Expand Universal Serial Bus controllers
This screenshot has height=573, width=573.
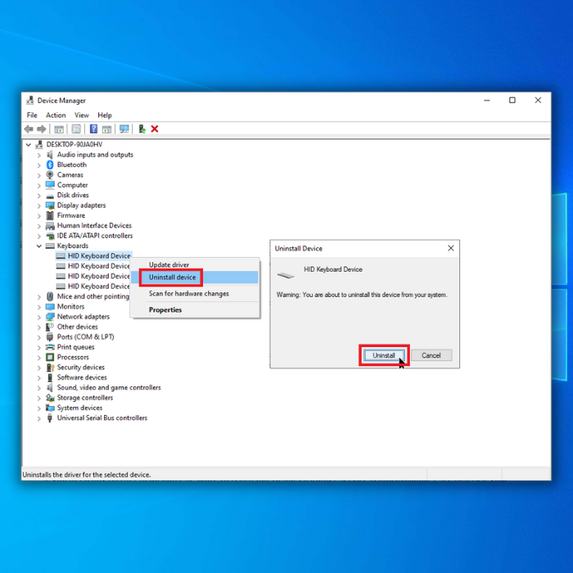click(x=38, y=418)
